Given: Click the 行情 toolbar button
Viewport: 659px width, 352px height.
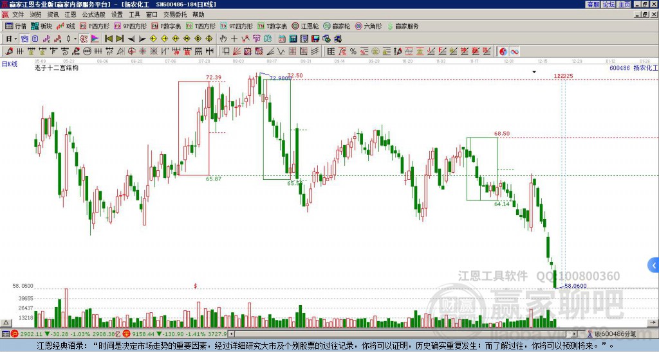Looking at the screenshot, I should coord(15,26).
